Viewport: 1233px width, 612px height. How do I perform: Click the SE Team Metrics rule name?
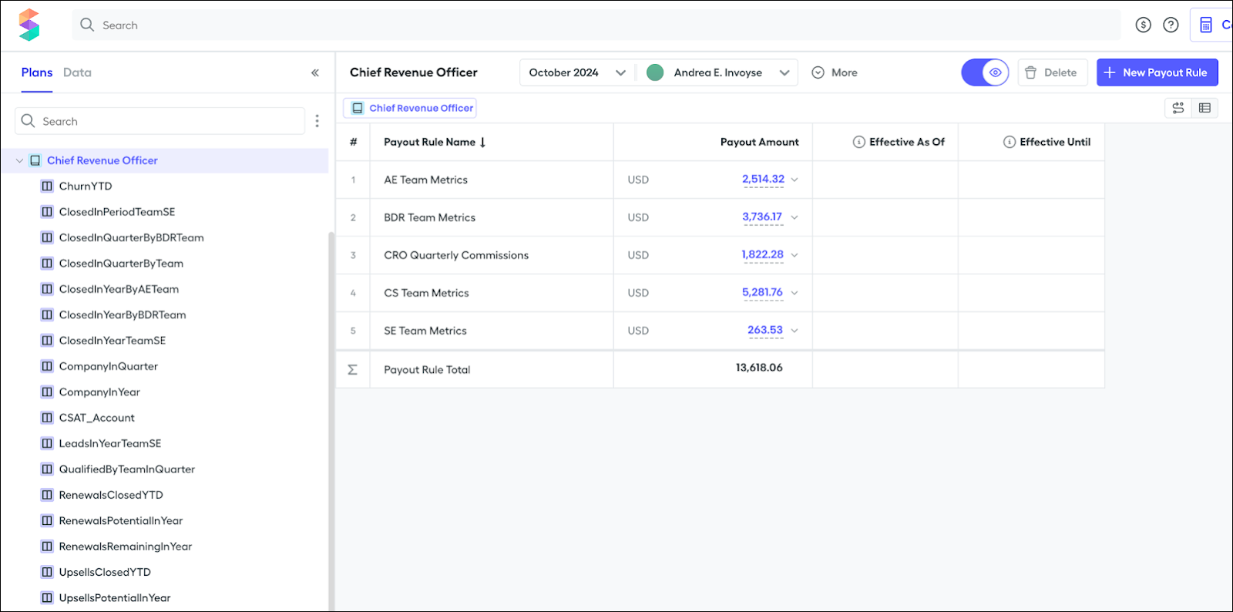(425, 331)
